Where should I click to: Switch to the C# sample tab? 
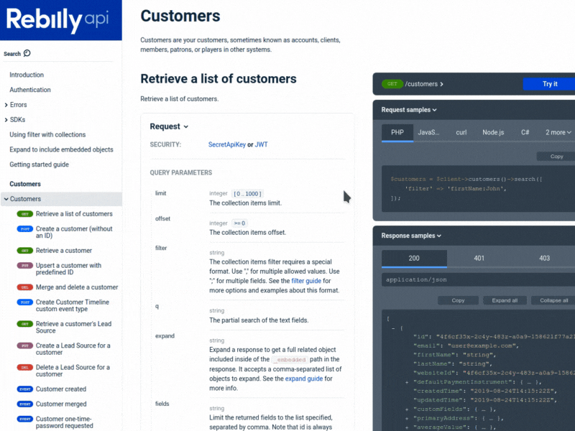click(x=525, y=132)
